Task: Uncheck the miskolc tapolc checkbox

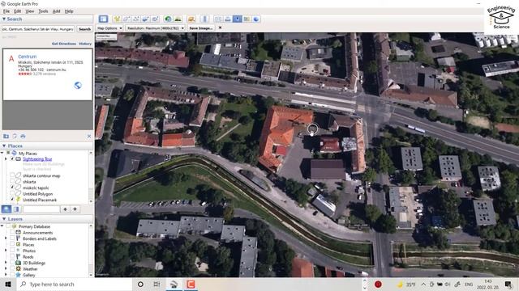Action: (12, 188)
